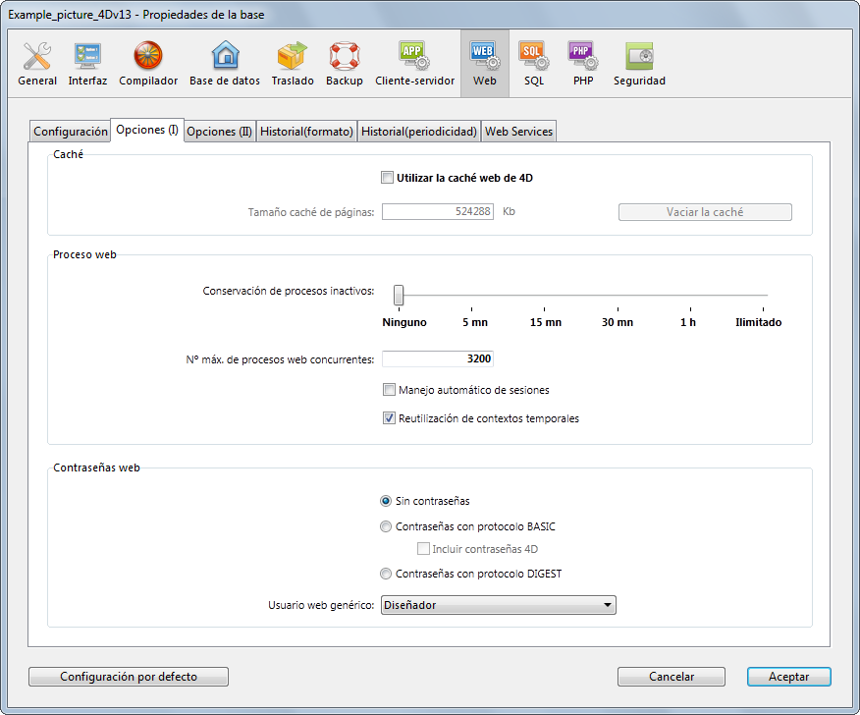Screen dimensions: 860x715
Task: Toggle Manejo automático de sesiones checkbox
Action: (x=389, y=390)
